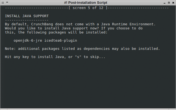176x110 pixels.
Task: Click the 'screen 5 of 12' header text
Action: click(88, 8)
